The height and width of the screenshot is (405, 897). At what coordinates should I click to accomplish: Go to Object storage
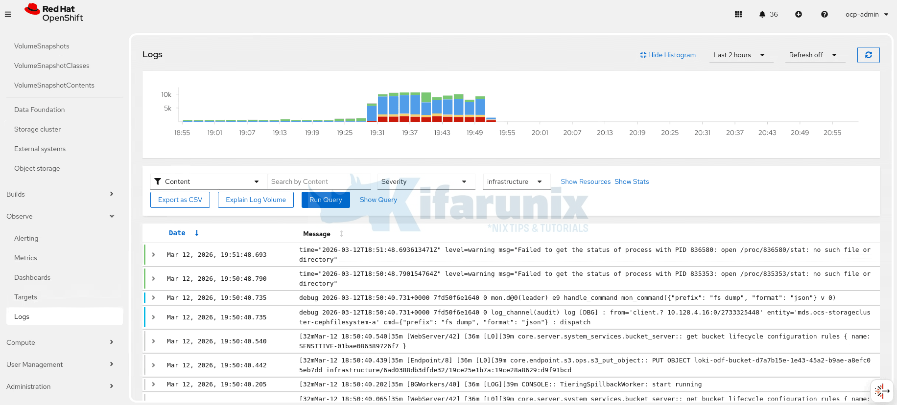click(x=37, y=168)
